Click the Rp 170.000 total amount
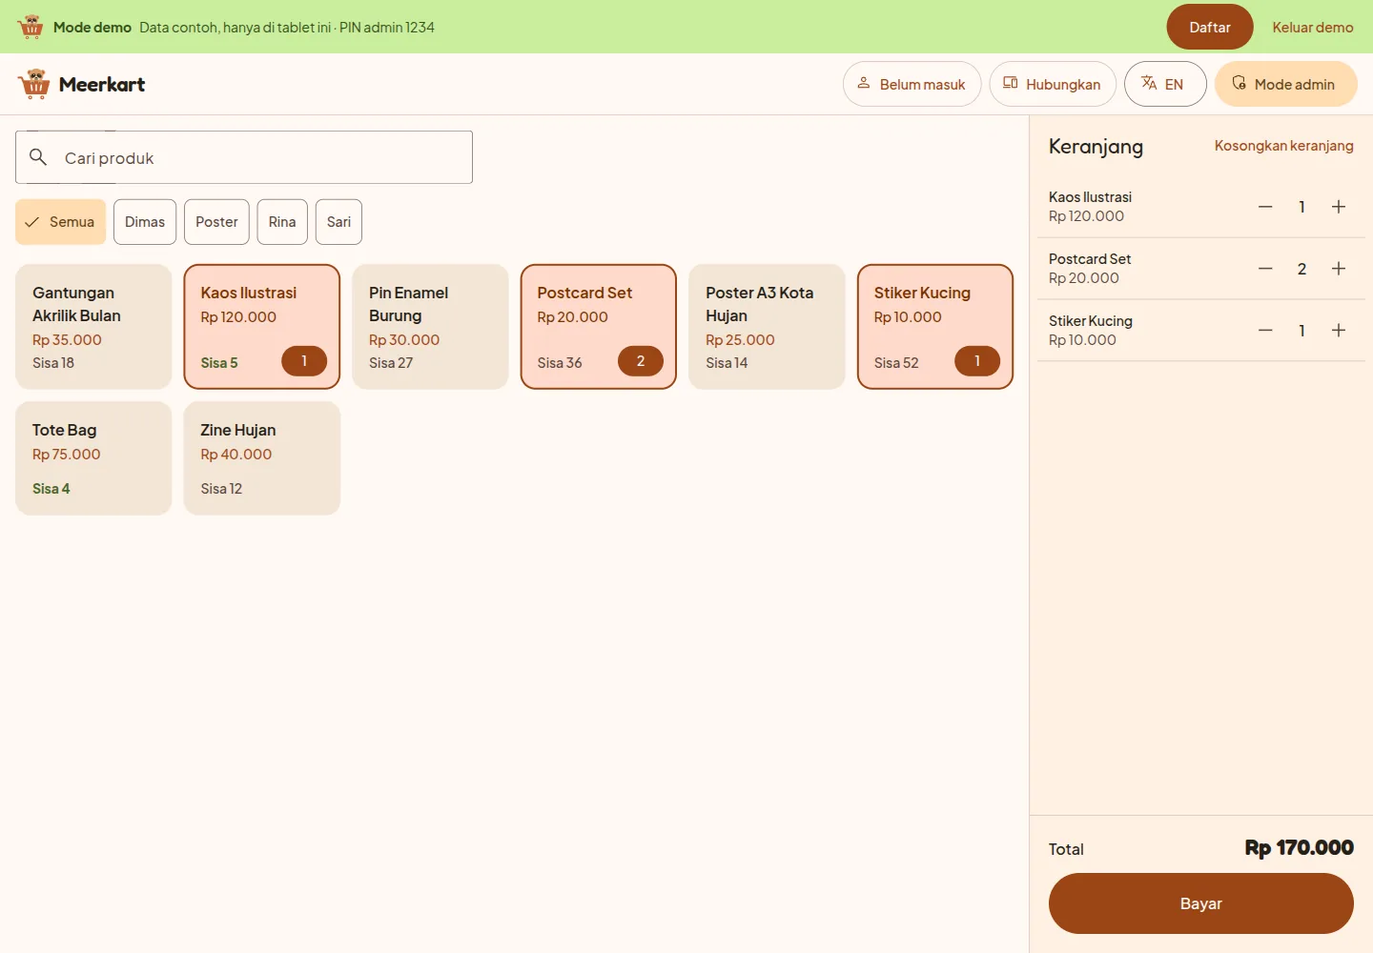This screenshot has height=953, width=1373. 1299,848
